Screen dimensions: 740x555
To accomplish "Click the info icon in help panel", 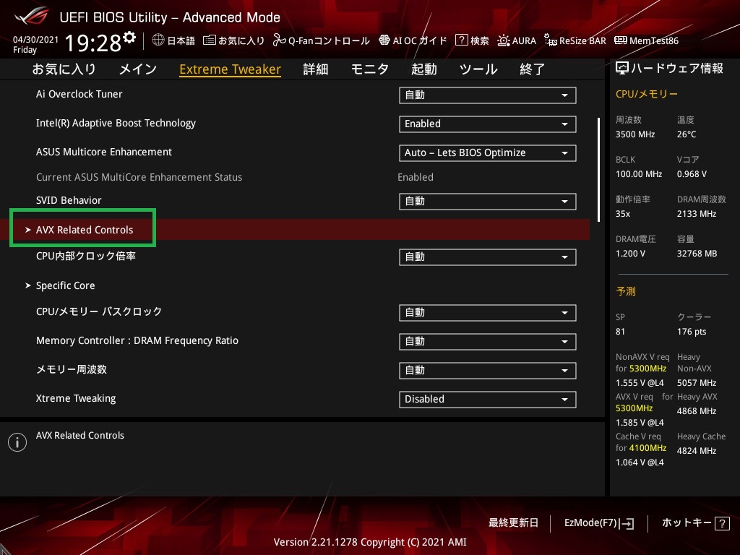I will (x=17, y=442).
